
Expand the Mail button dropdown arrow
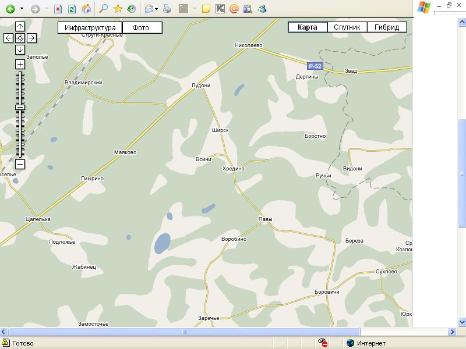[x=157, y=9]
